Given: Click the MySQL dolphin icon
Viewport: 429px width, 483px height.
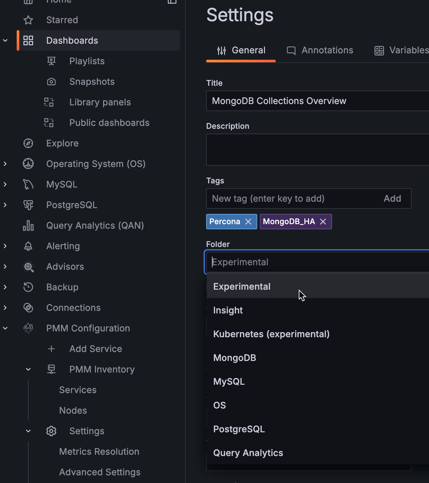Looking at the screenshot, I should tap(28, 184).
